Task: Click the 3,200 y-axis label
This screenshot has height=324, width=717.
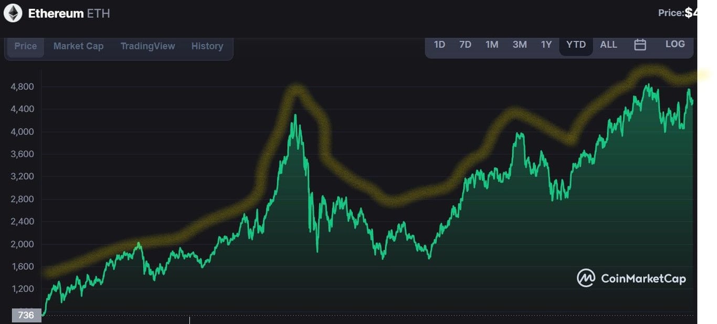Action: 22,176
